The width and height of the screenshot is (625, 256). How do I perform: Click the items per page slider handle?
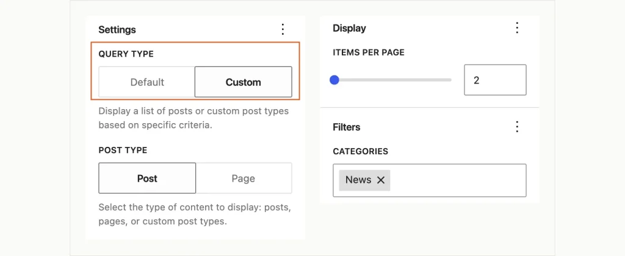(334, 80)
